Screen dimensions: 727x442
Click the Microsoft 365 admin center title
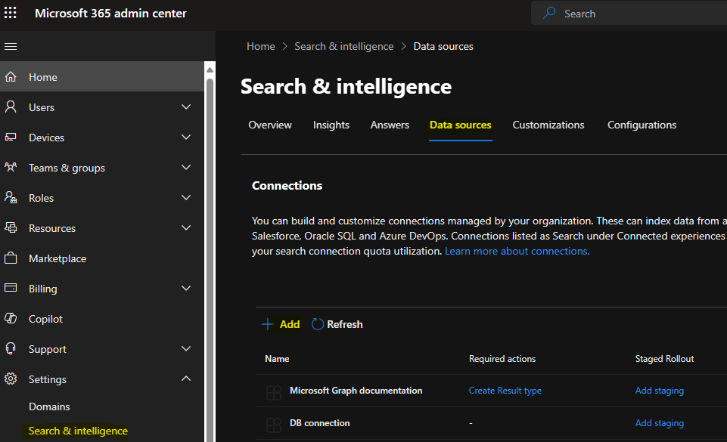tap(110, 14)
